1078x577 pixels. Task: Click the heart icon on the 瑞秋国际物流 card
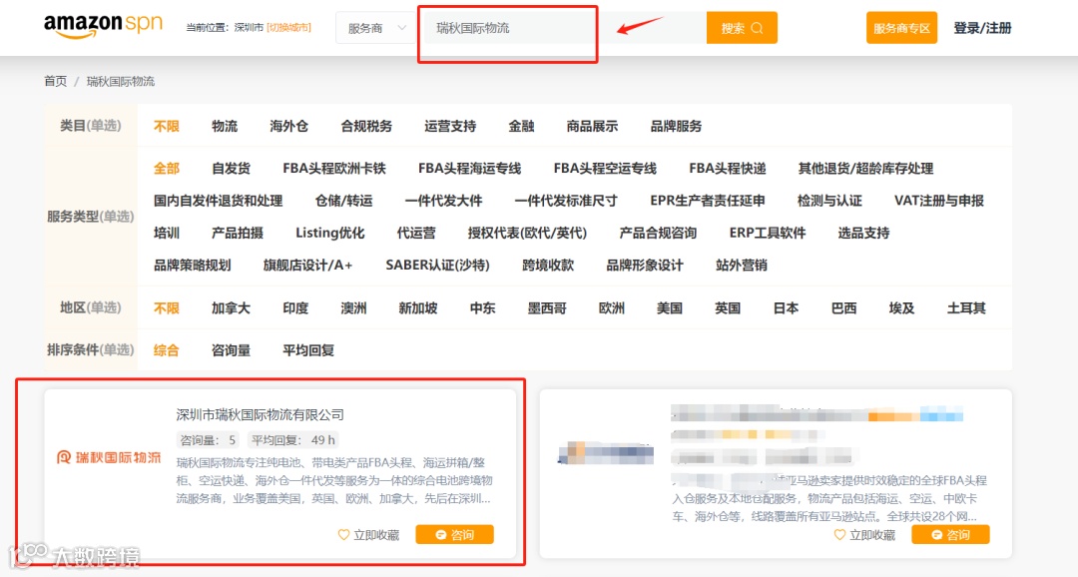(x=343, y=534)
